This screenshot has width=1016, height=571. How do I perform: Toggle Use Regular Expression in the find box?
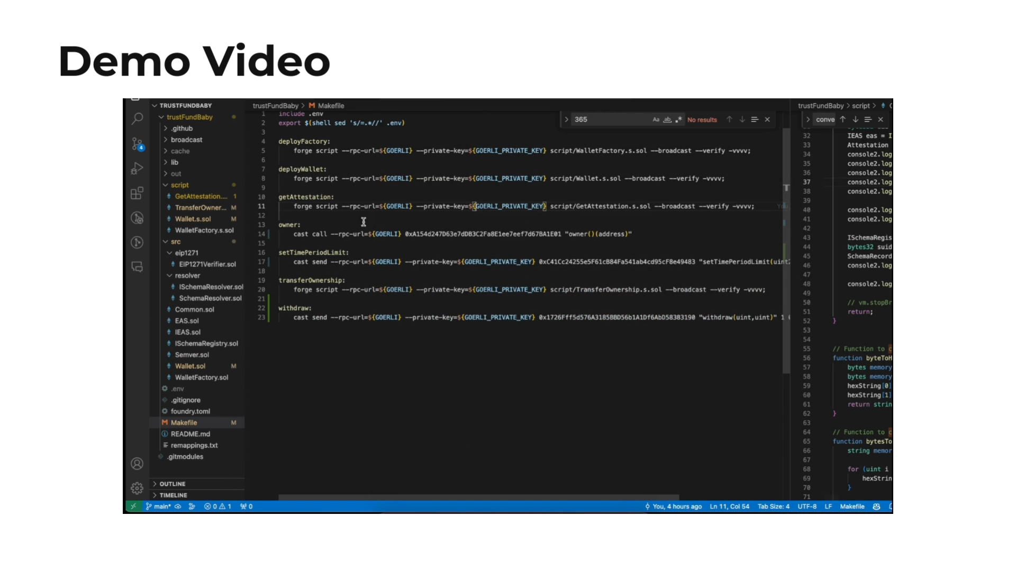coord(678,119)
